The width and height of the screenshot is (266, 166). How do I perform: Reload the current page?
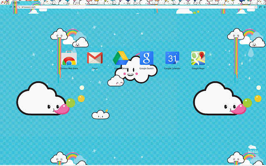tap(10, 7)
